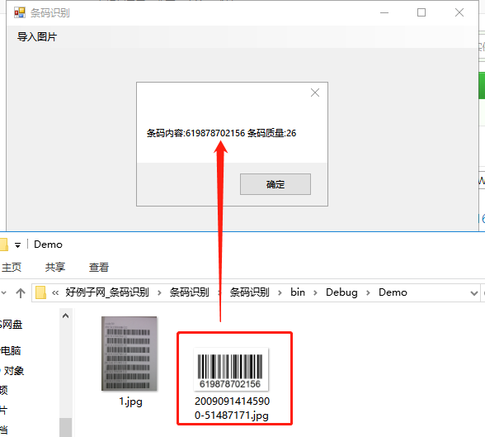Image resolution: width=485 pixels, height=437 pixels.
Task: Expand subfolders arrow after bin breadcrumb
Action: (x=315, y=293)
